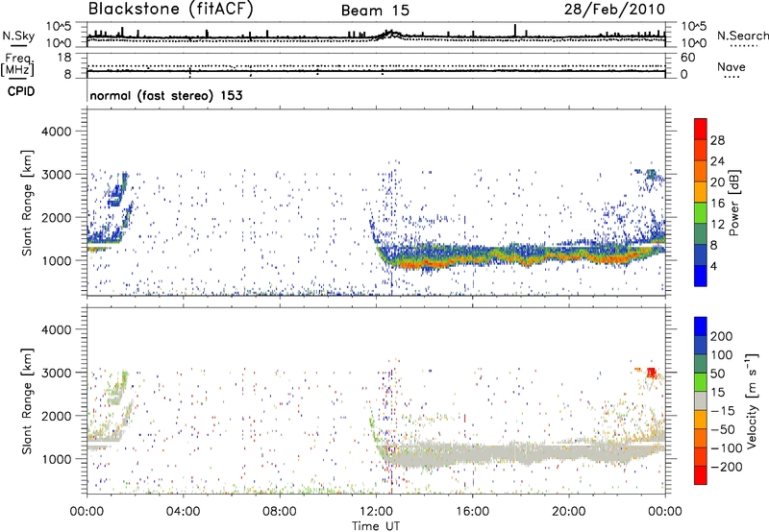769x532 pixels.
Task: Click the dark blue top segment of Velocity colorbar
Action: (701, 326)
